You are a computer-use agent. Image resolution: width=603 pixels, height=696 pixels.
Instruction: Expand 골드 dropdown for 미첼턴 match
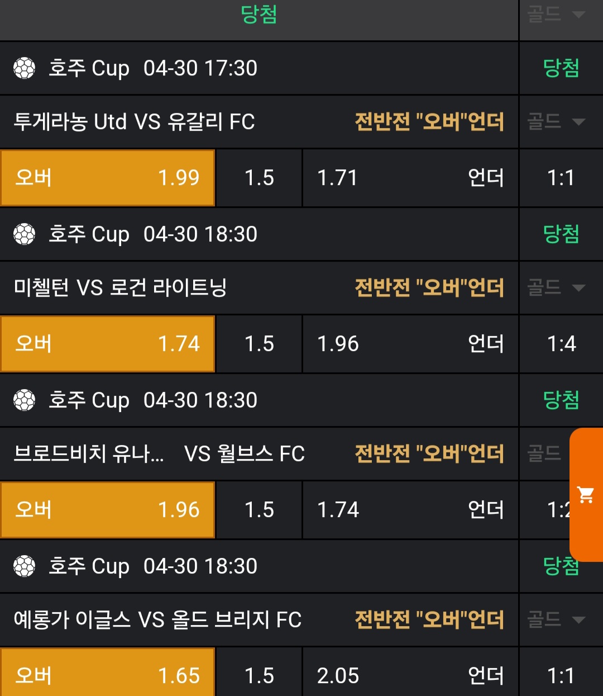[x=556, y=287]
